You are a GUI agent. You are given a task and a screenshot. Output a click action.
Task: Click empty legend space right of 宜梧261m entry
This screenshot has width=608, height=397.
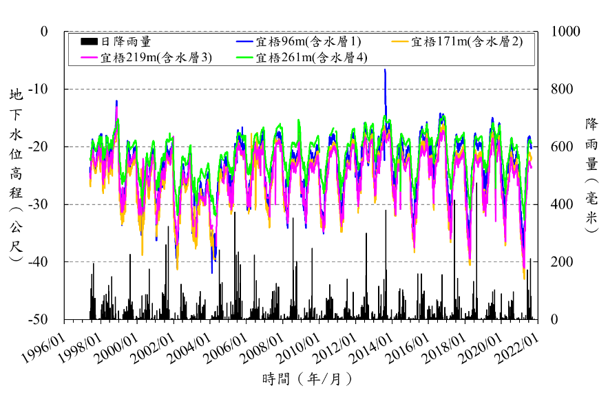pos(448,58)
